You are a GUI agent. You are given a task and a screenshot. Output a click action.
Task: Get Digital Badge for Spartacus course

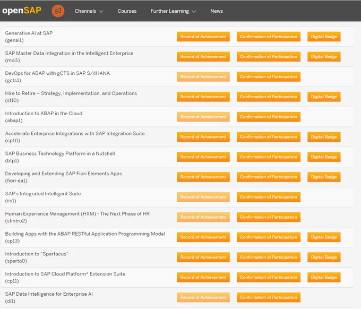coord(324,257)
